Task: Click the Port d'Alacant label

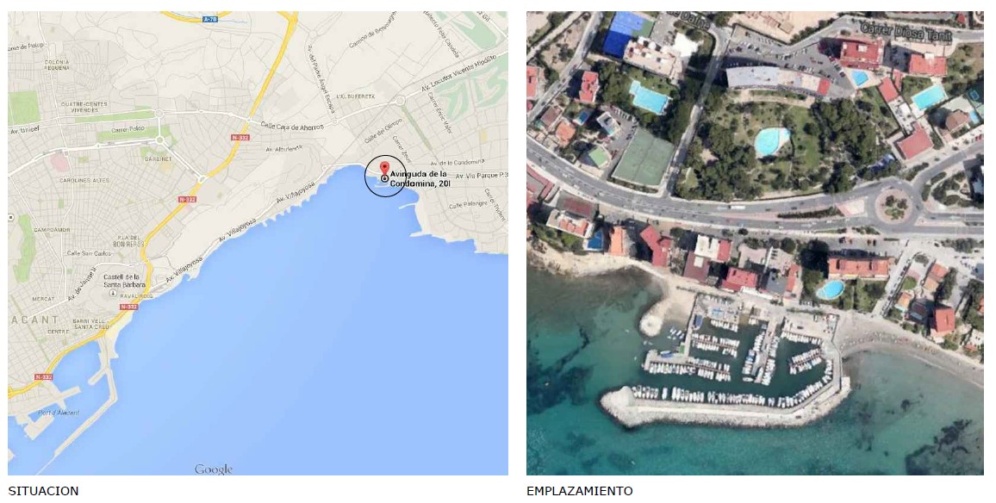Action: [x=59, y=413]
